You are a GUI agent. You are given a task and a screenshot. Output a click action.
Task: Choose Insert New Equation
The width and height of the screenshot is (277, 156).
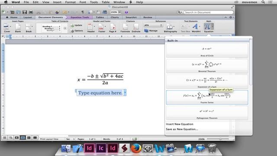coord(180,124)
